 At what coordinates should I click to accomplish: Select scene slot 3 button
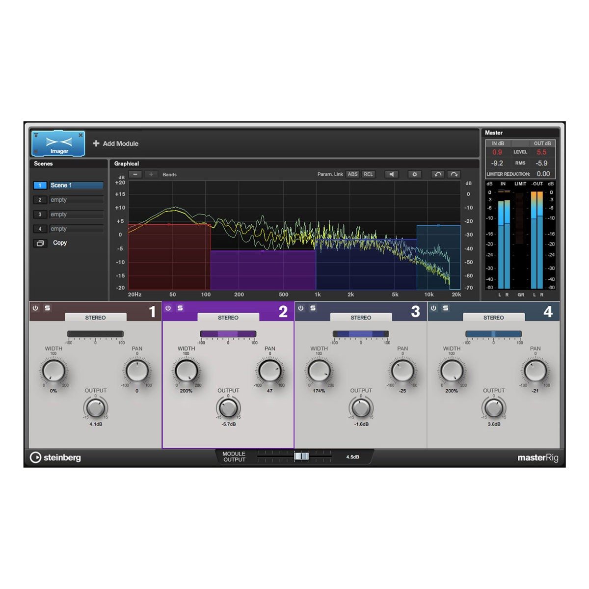40,214
